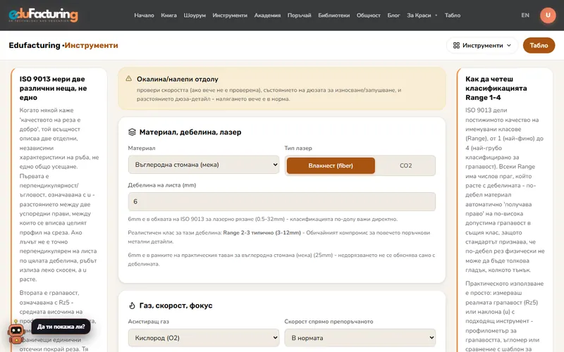Click the orange Инструменти breadcrumb
This screenshot has height=352, width=564.
(92, 45)
